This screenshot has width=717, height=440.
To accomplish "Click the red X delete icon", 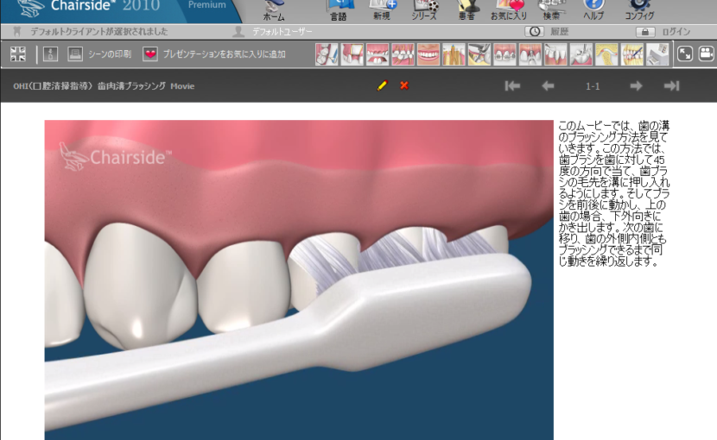I will [404, 85].
